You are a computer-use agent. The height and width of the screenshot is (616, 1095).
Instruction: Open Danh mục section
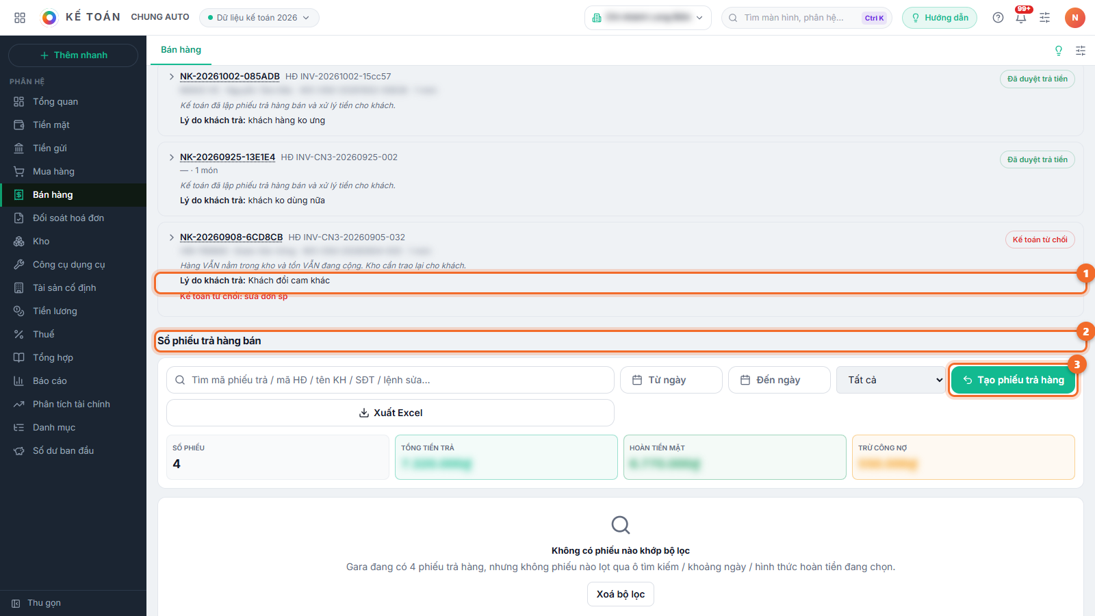[73, 427]
